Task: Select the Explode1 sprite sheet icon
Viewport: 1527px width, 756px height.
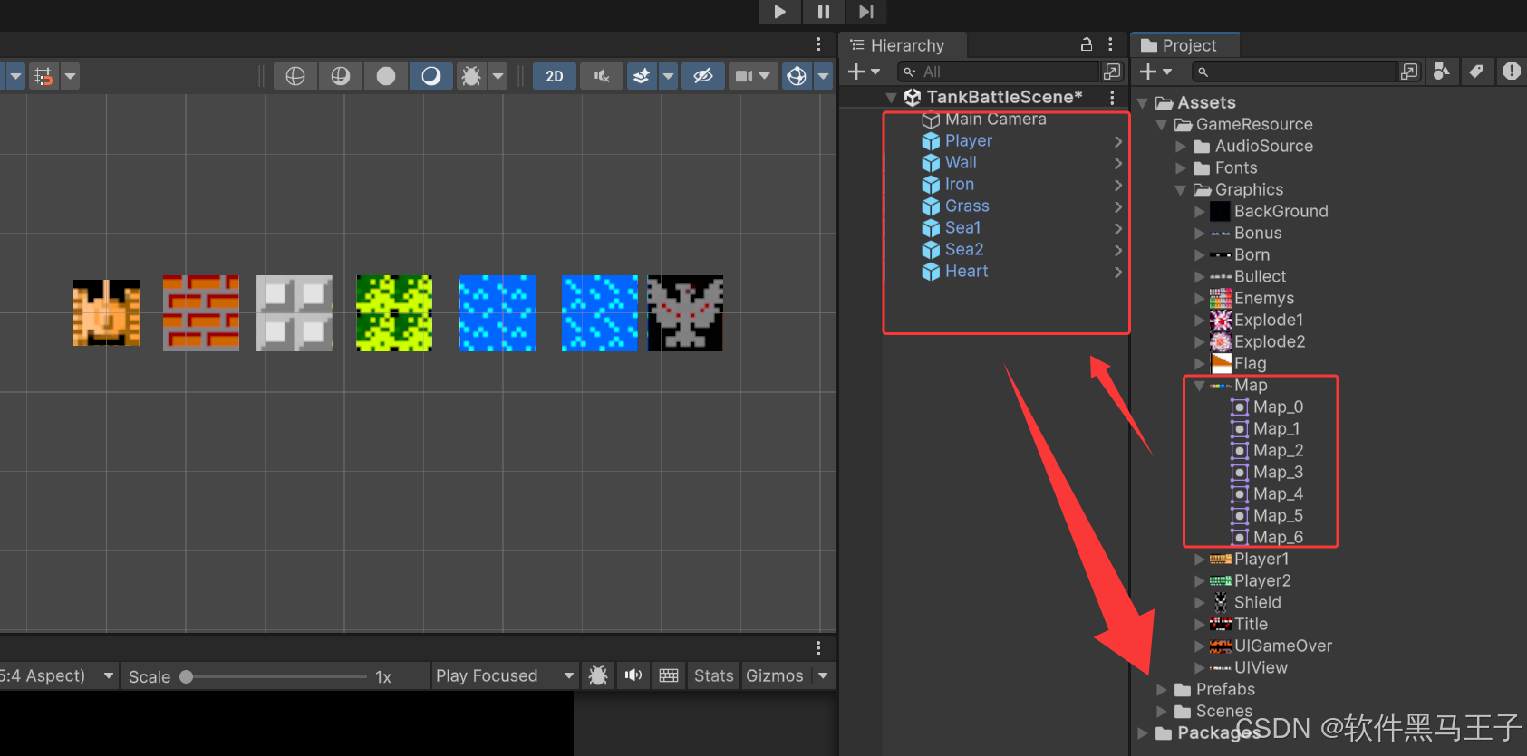Action: pyautogui.click(x=1221, y=321)
